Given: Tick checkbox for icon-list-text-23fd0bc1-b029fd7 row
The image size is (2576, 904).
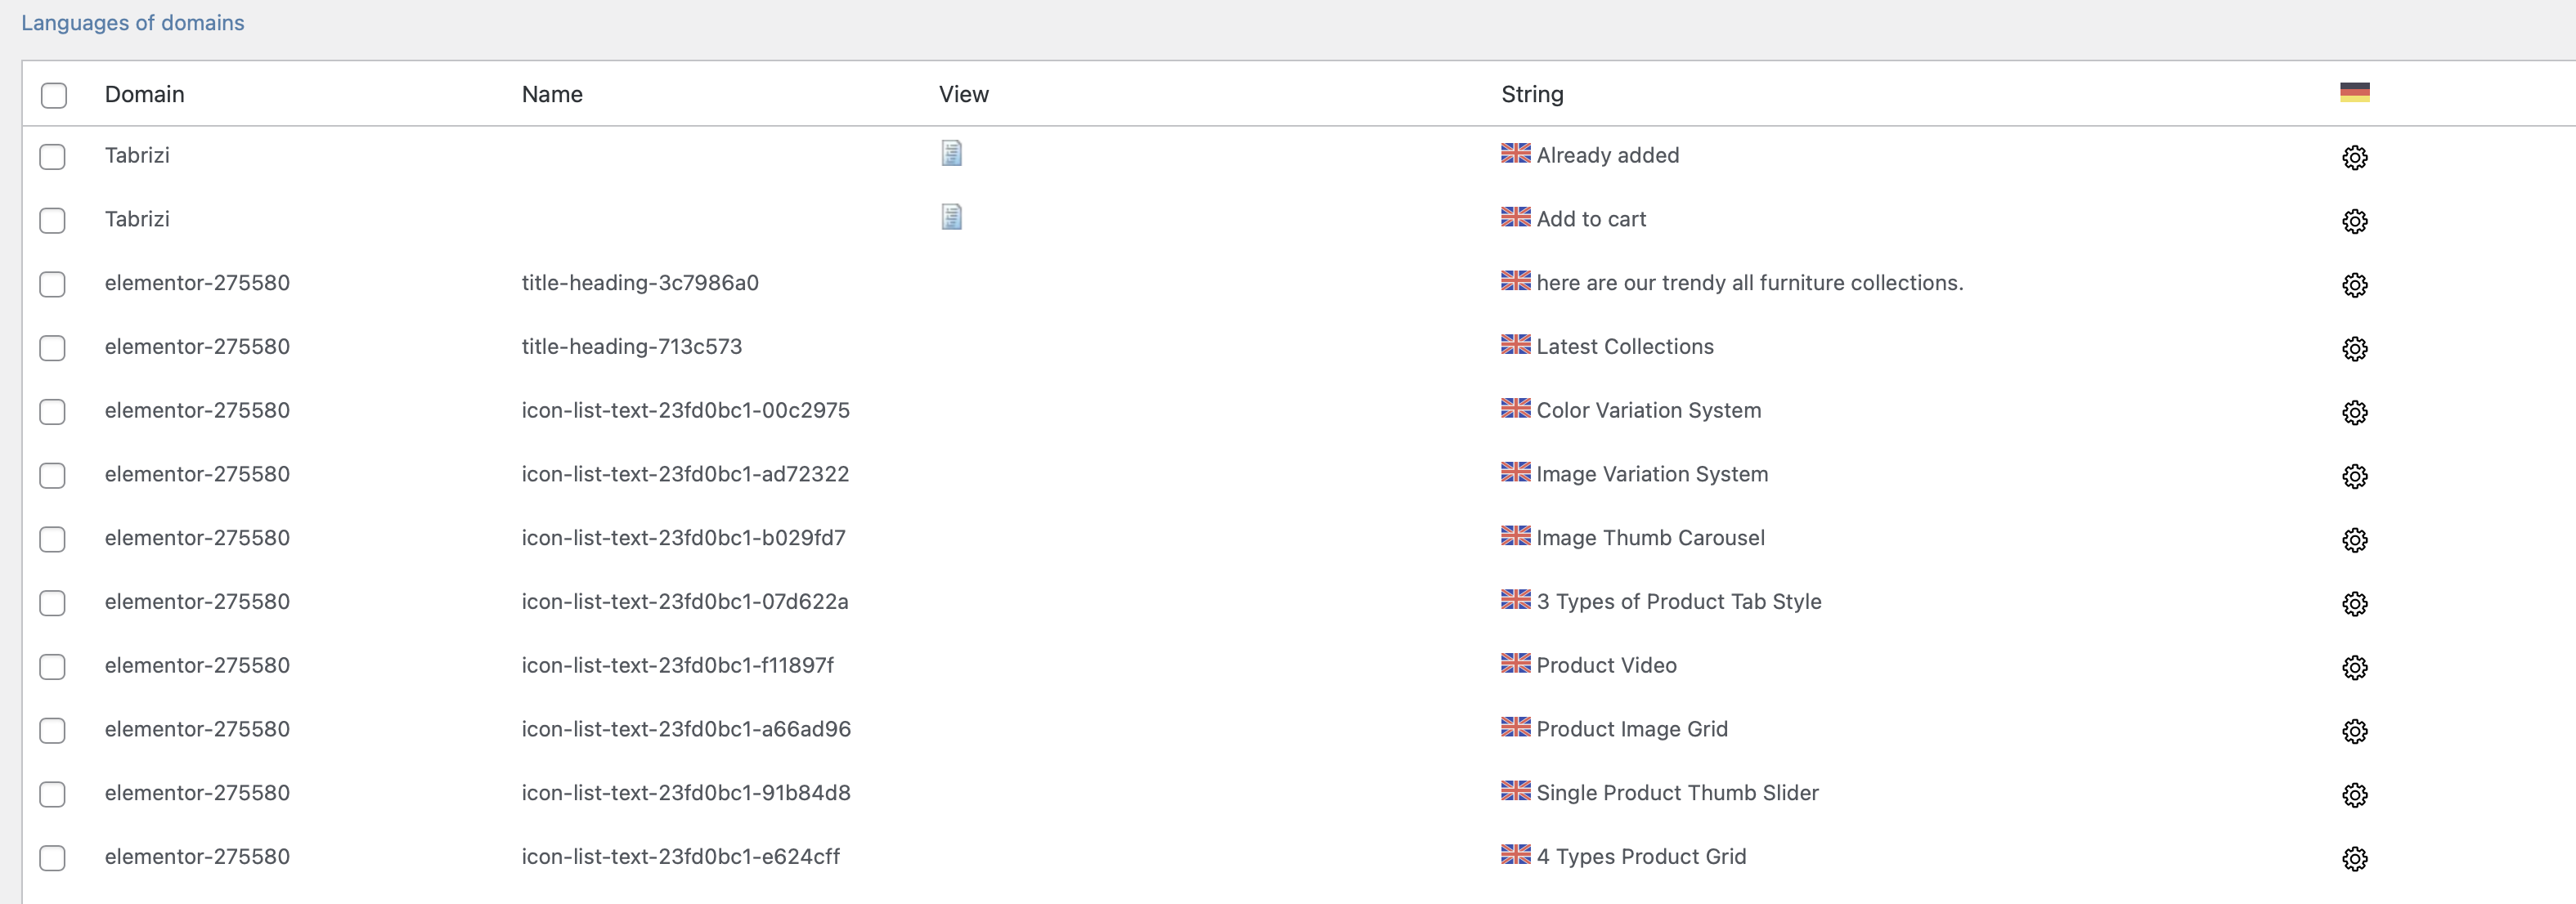Looking at the screenshot, I should coord(52,539).
